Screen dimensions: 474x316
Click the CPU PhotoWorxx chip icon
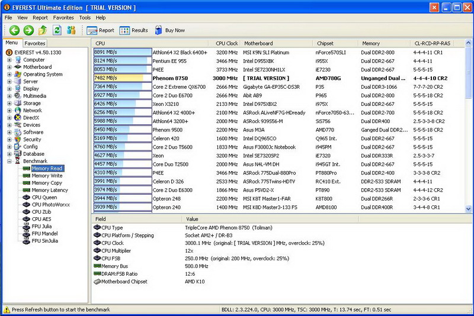27,205
